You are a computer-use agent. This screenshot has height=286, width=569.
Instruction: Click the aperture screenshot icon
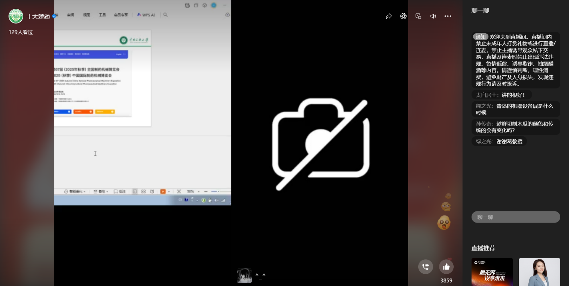point(403,16)
